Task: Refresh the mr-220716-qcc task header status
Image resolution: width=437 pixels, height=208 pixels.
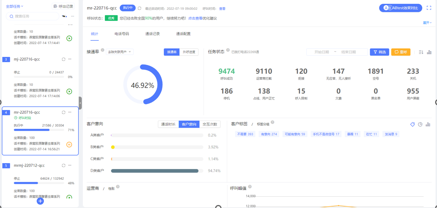Action: 140,8
